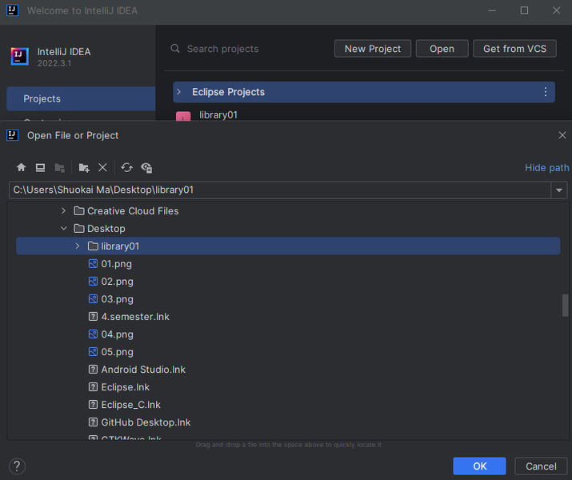Click the library01 folder icon in tree

pyautogui.click(x=93, y=246)
